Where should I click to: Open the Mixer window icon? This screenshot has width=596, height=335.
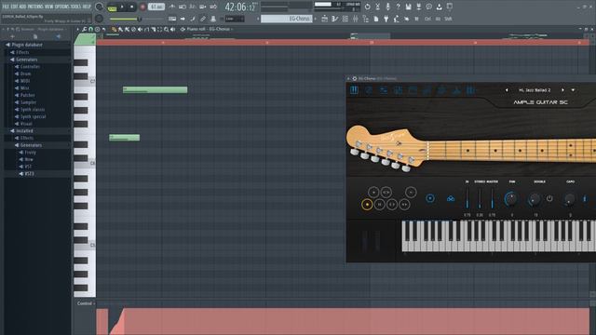[x=355, y=19]
